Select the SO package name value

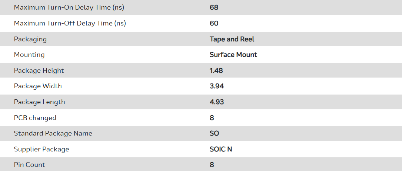(215, 133)
